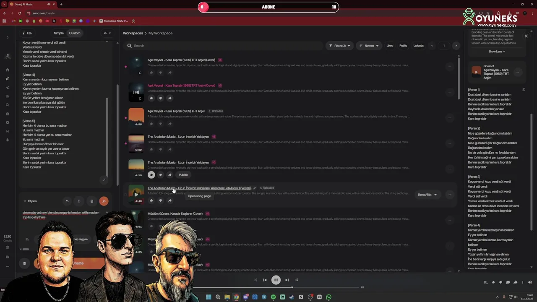Open the Remix/Edit dropdown
The width and height of the screenshot is (537, 302).
[x=427, y=195]
